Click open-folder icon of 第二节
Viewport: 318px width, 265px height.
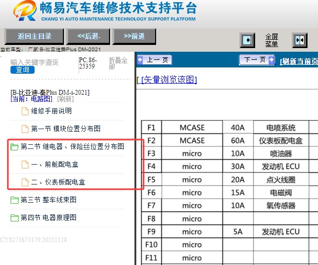(14, 147)
